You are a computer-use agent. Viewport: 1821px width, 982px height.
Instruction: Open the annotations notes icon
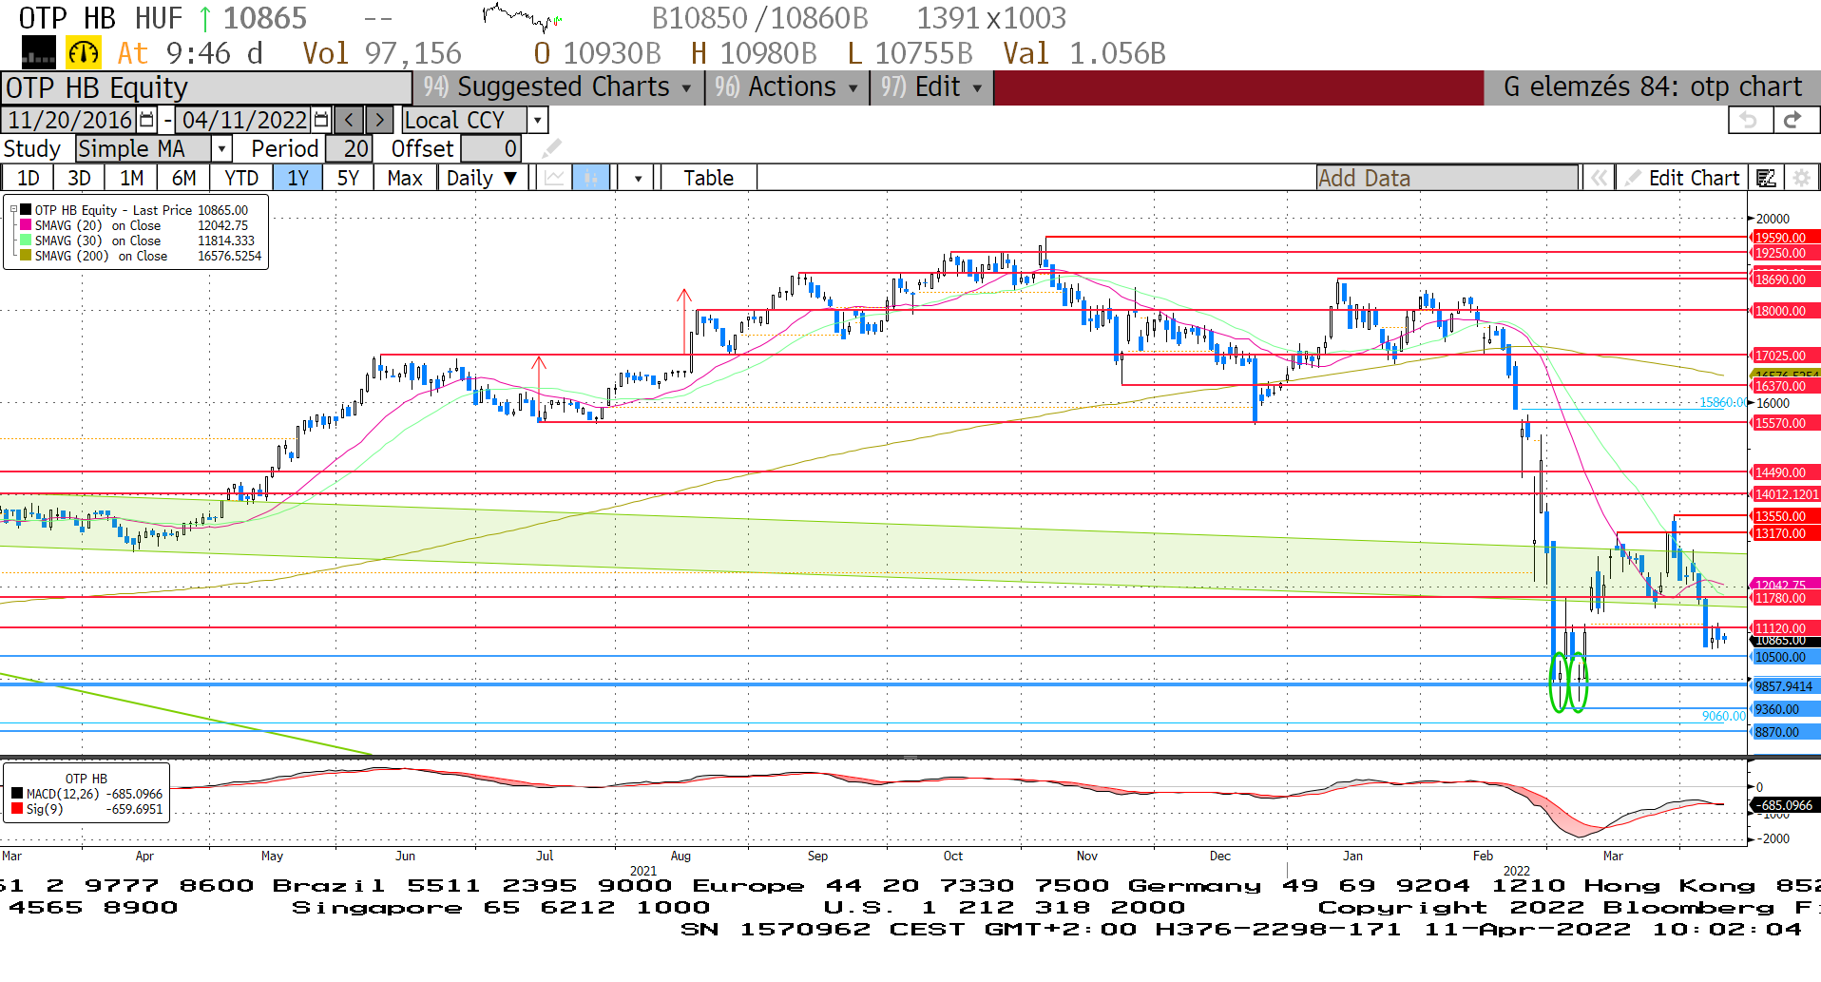1766,178
